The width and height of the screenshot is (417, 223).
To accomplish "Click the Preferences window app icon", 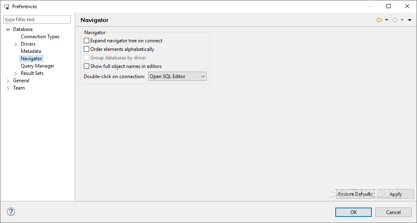I will point(7,7).
